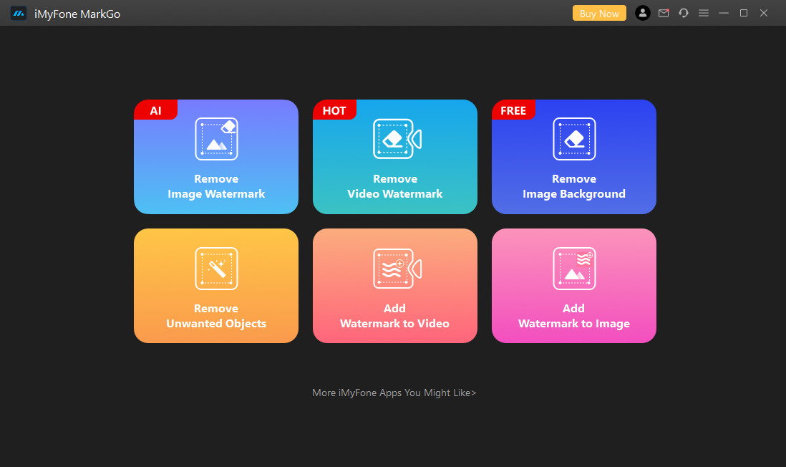Launch the Remove Image Background tool
Viewport: 786px width, 467px height.
(x=573, y=157)
